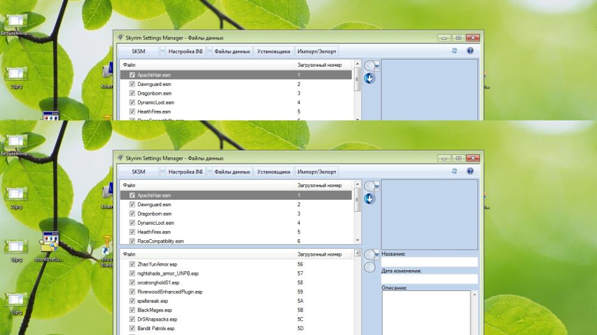Image resolution: width=597 pixels, height=335 pixels.
Task: Select the nightshade_armor_UNPB.esp row name
Action: pyautogui.click(x=168, y=273)
